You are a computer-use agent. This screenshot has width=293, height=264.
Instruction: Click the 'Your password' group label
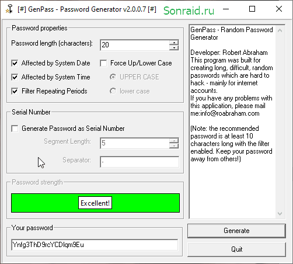[32, 228]
